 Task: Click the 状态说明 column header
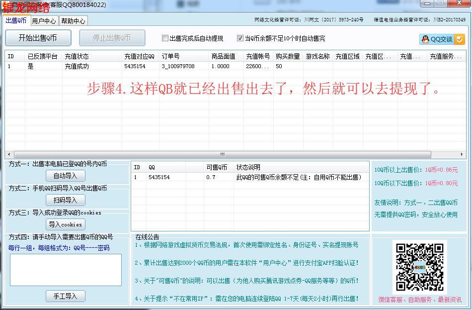pos(301,167)
